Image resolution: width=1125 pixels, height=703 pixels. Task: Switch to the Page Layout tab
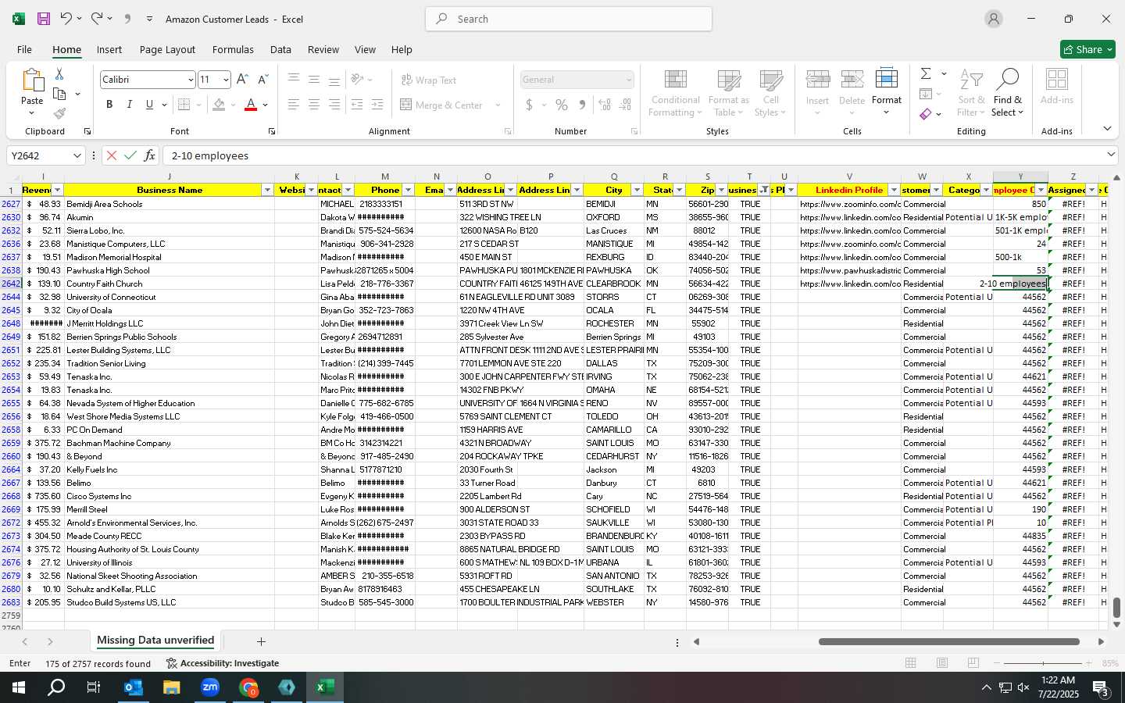pos(167,49)
